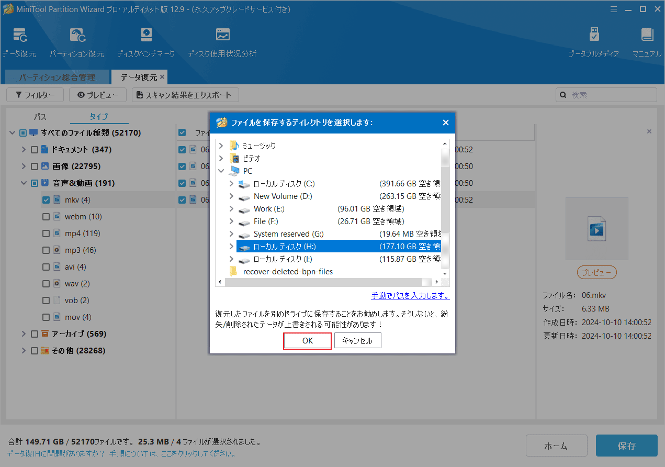
Task: Click inside the 検索 search field
Action: point(606,95)
